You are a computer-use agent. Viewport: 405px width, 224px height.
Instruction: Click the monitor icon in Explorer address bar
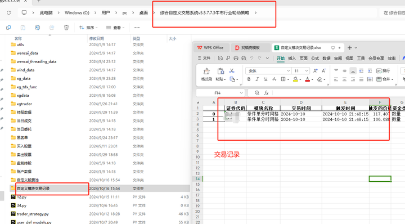24,12
